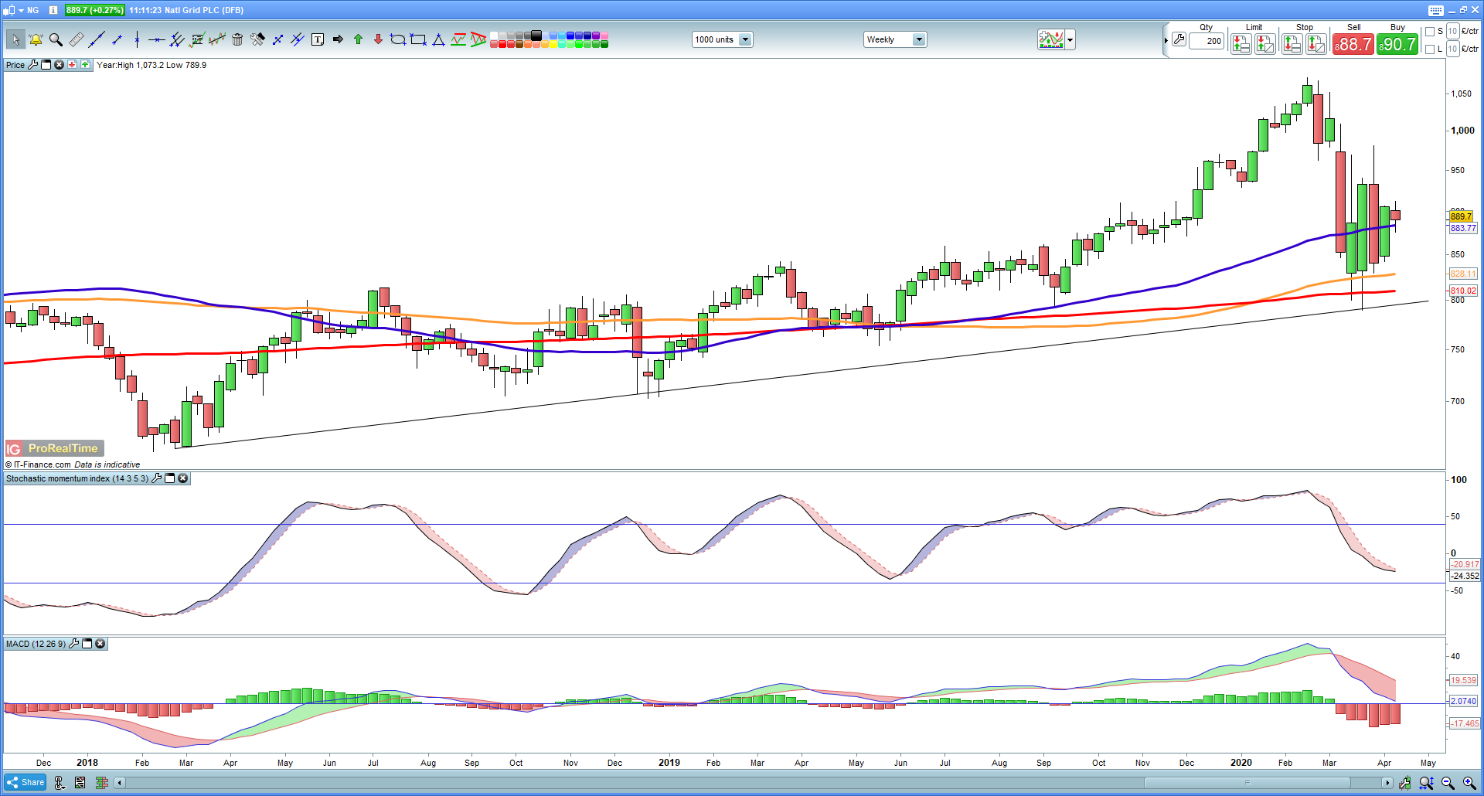Select the vertical line tool
This screenshot has width=1484, height=796.
pos(137,39)
